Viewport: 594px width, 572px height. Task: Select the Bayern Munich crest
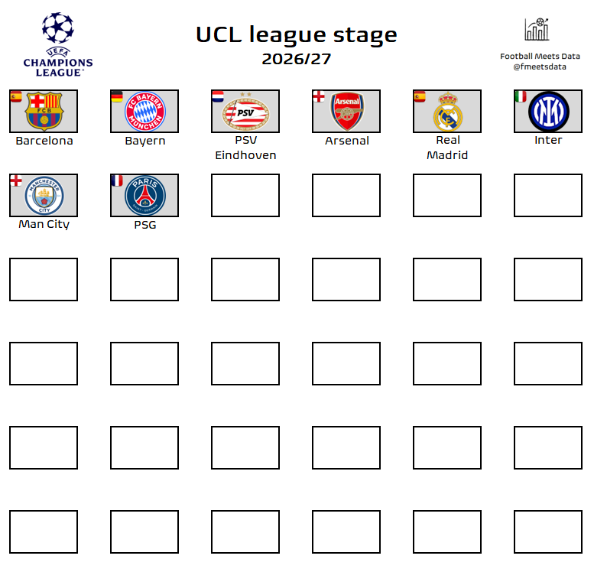[x=144, y=112]
